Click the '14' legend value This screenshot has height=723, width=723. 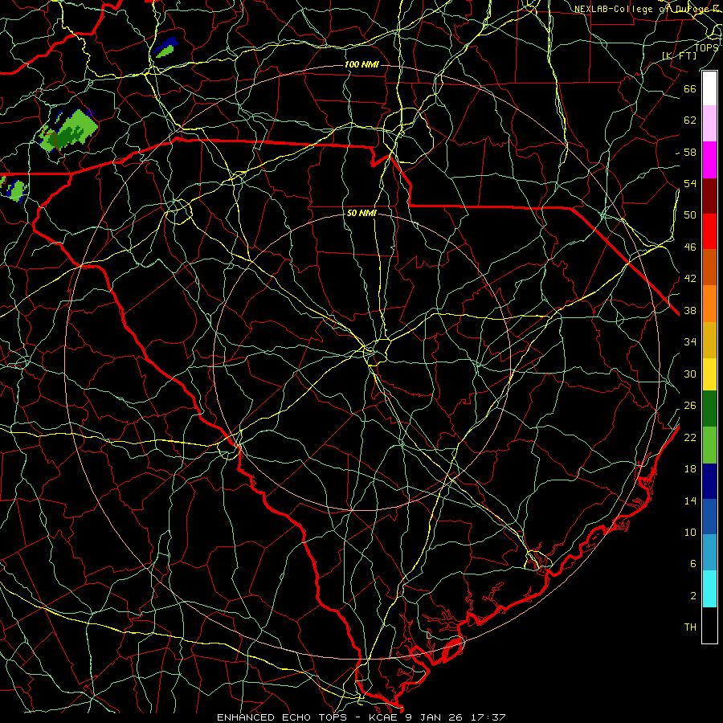pos(690,500)
